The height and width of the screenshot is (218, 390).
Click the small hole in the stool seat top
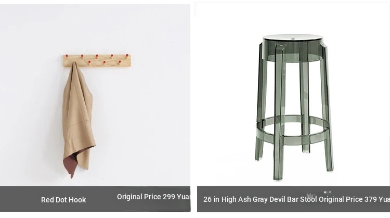click(x=293, y=39)
